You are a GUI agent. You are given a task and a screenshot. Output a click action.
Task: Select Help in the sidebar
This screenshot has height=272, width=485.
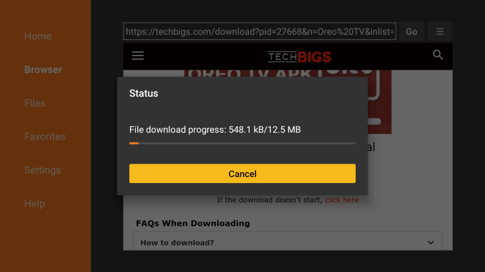tap(35, 204)
